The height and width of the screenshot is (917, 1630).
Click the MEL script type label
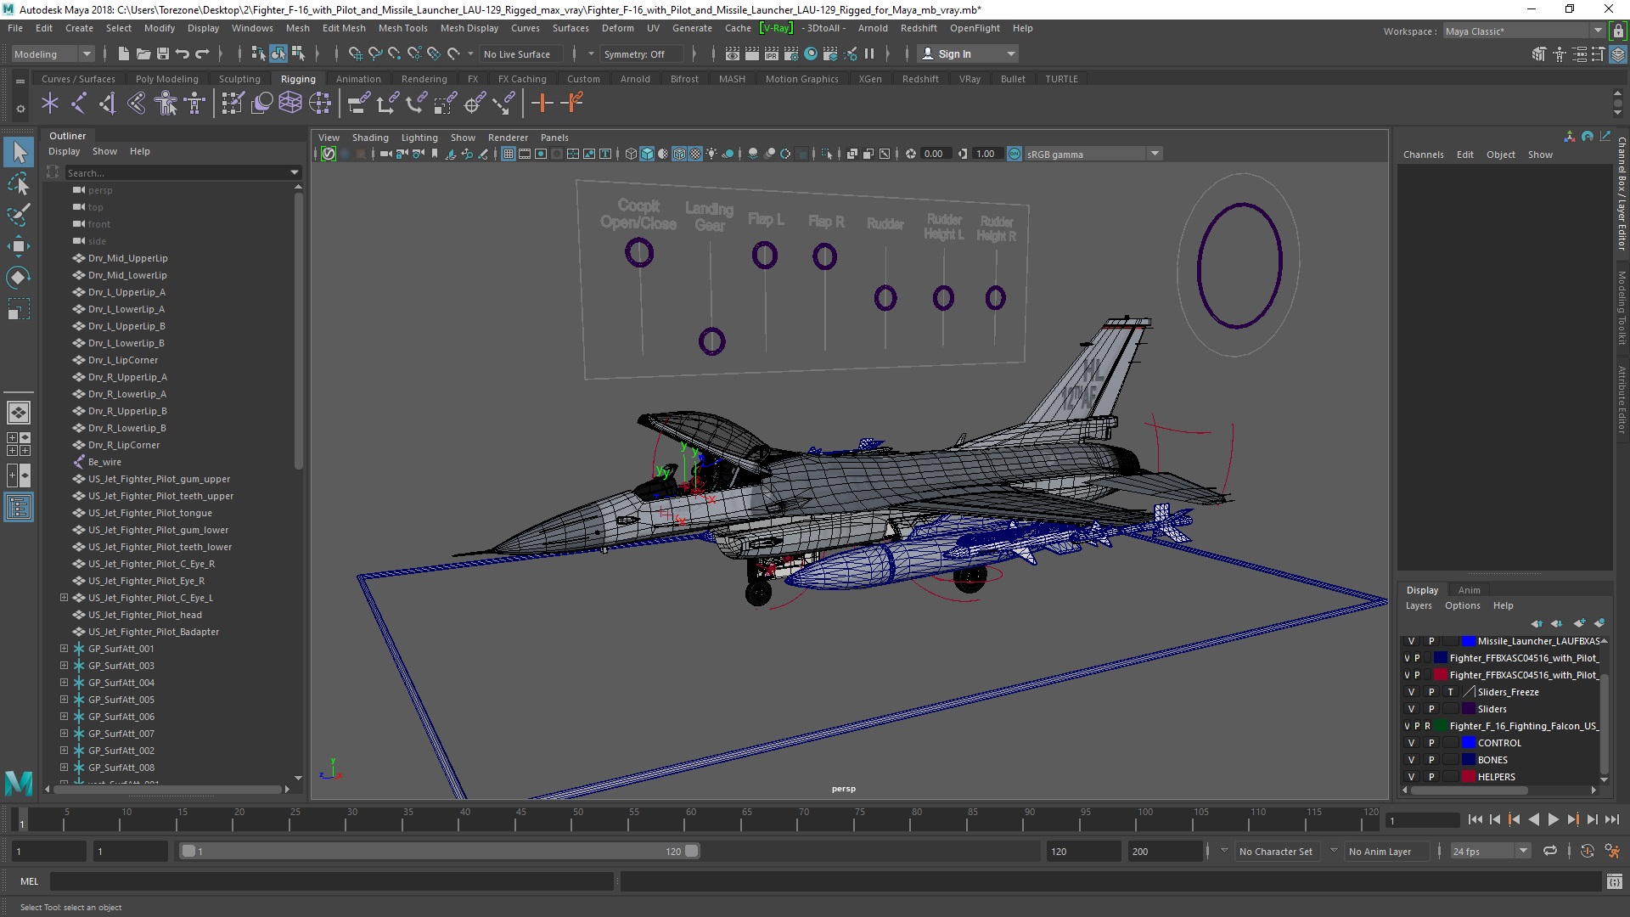click(x=30, y=881)
